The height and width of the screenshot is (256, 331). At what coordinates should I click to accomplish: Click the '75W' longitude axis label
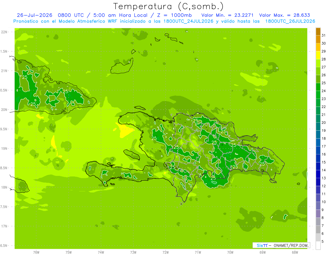(x=69, y=252)
